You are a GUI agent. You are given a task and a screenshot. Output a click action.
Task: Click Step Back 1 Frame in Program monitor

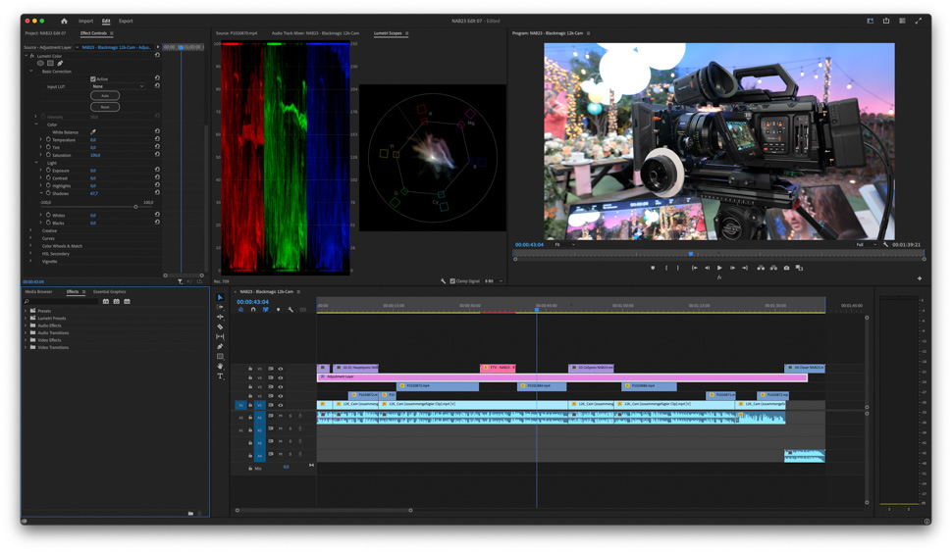pyautogui.click(x=707, y=268)
